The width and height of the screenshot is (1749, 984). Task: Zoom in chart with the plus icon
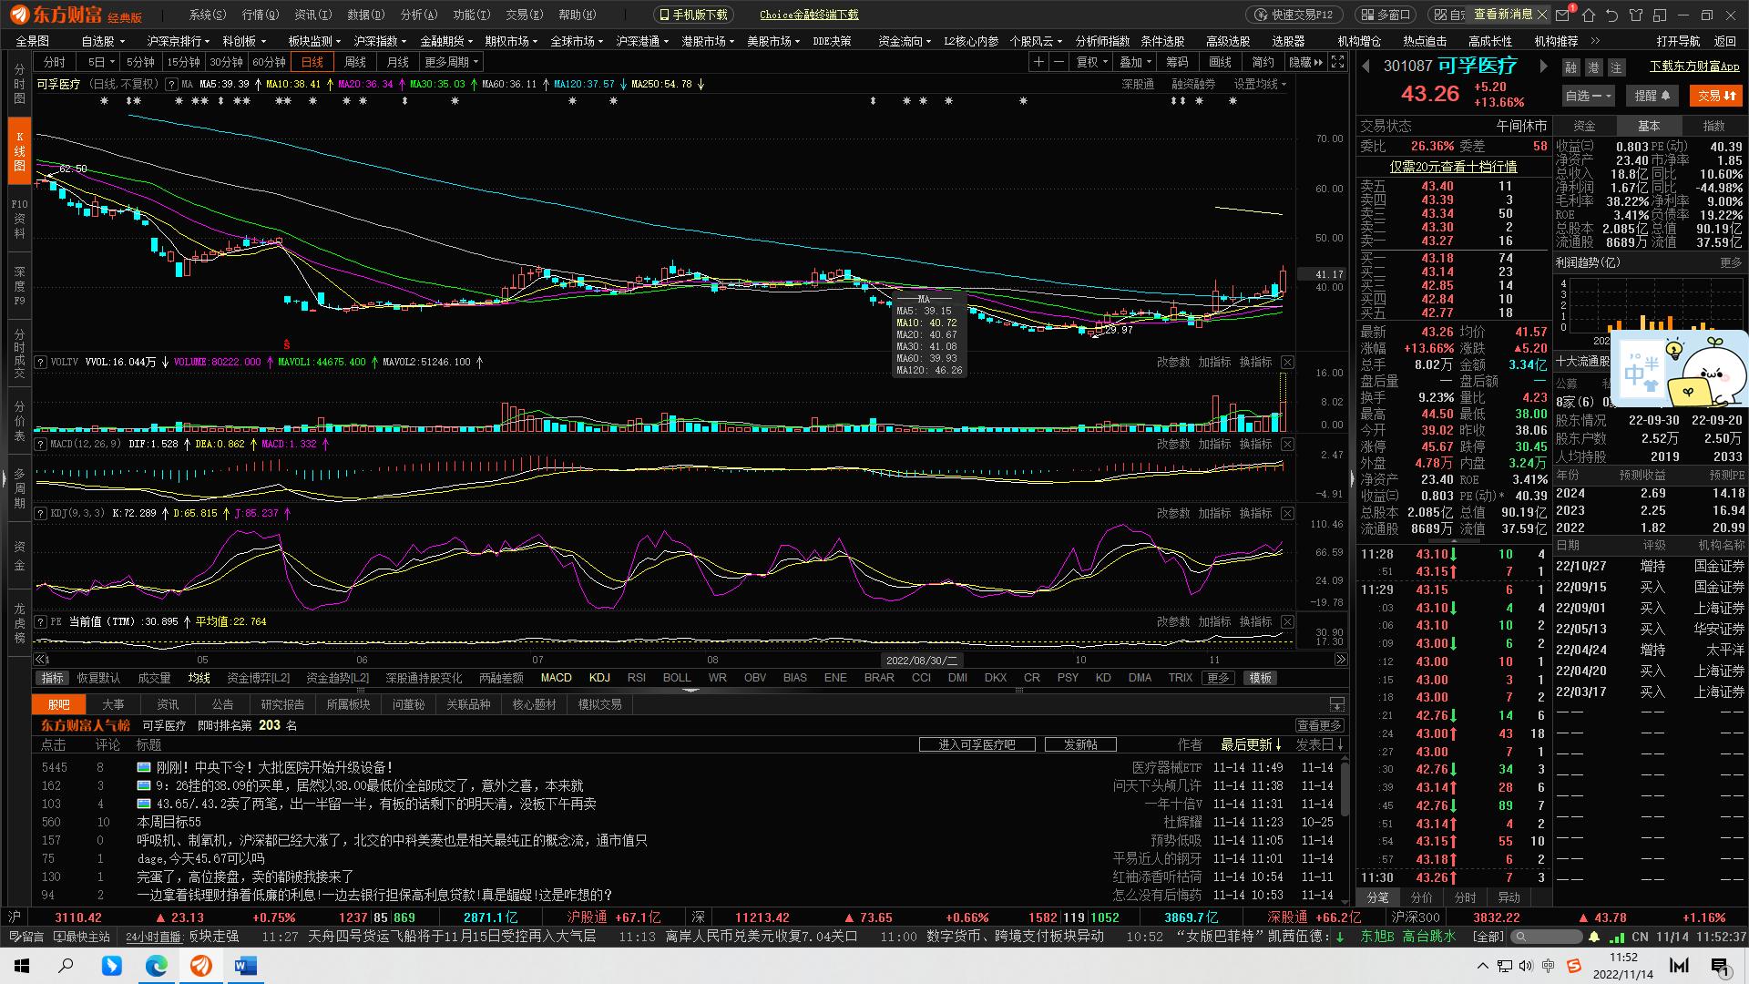point(1038,62)
